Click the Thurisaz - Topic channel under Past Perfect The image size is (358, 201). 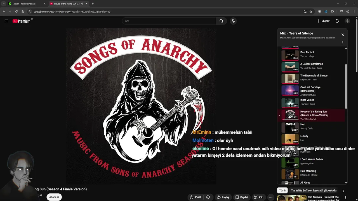point(308,56)
